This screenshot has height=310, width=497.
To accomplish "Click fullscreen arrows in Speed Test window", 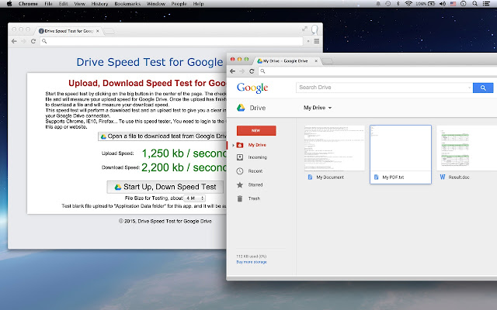I will 304,29.
